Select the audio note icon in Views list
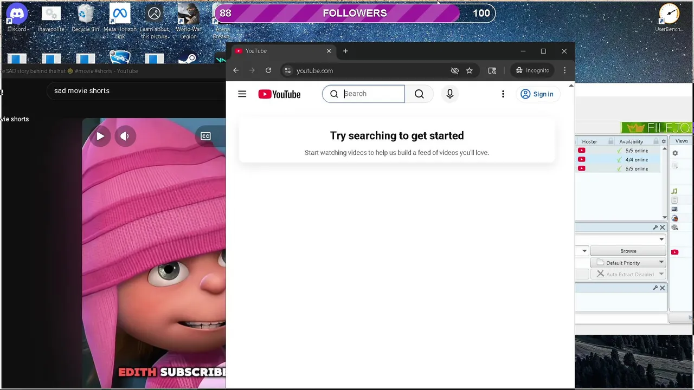694x390 pixels. coord(674,191)
